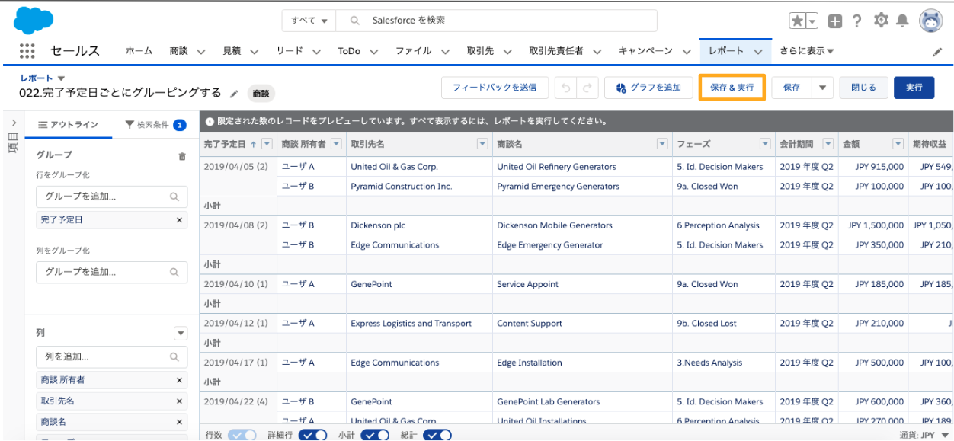
Task: Open the dropdown arrow beside 保存 button
Action: pyautogui.click(x=822, y=88)
